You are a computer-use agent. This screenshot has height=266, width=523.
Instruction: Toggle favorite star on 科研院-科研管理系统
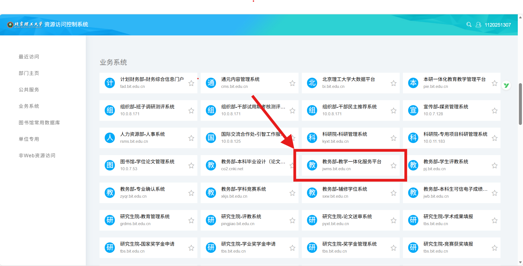pos(393,138)
